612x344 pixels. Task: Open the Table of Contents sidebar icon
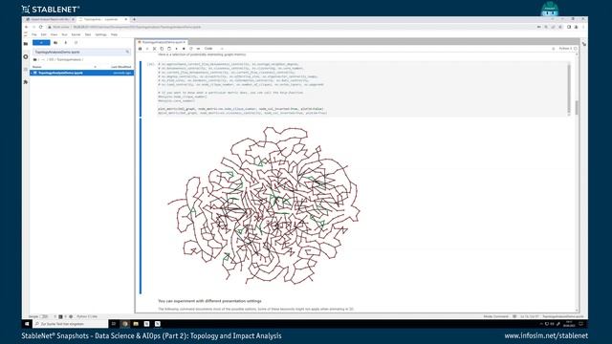26,70
